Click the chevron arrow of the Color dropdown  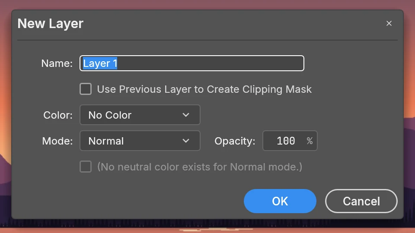click(x=186, y=115)
